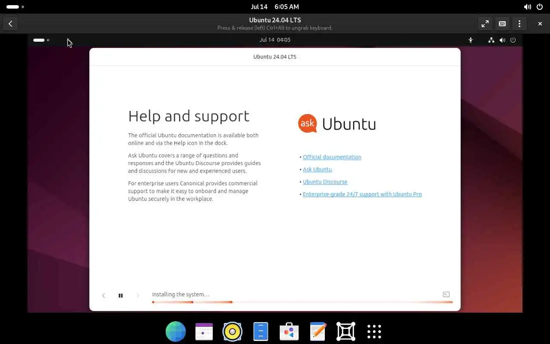Open Enterprise-grade 24/7 support with Ubuntu Pro link
Screen dimensions: 550x344
[x=362, y=194]
